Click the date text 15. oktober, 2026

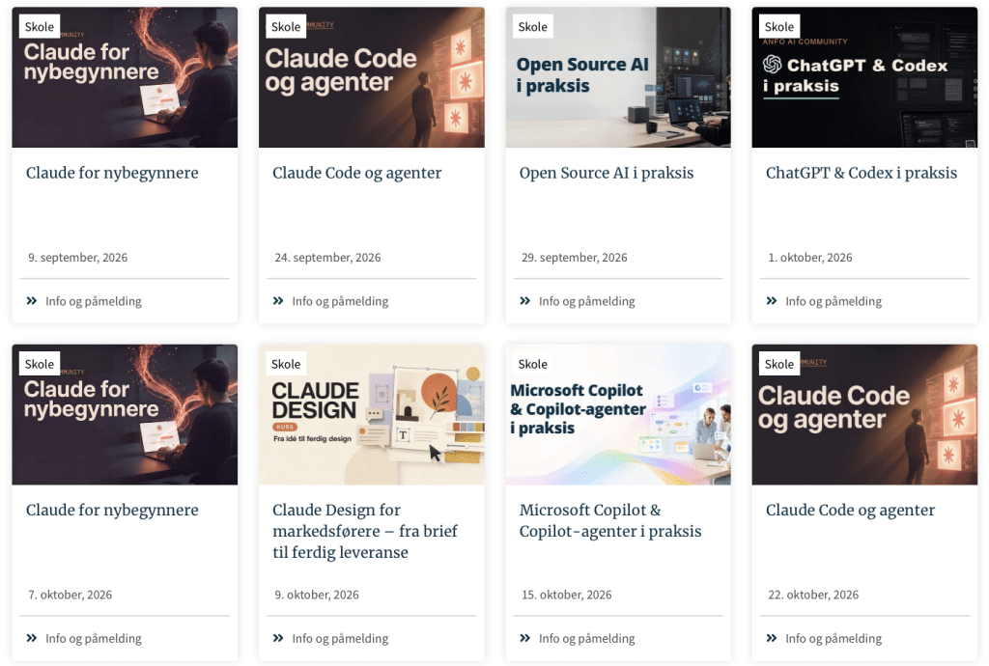[x=566, y=595]
